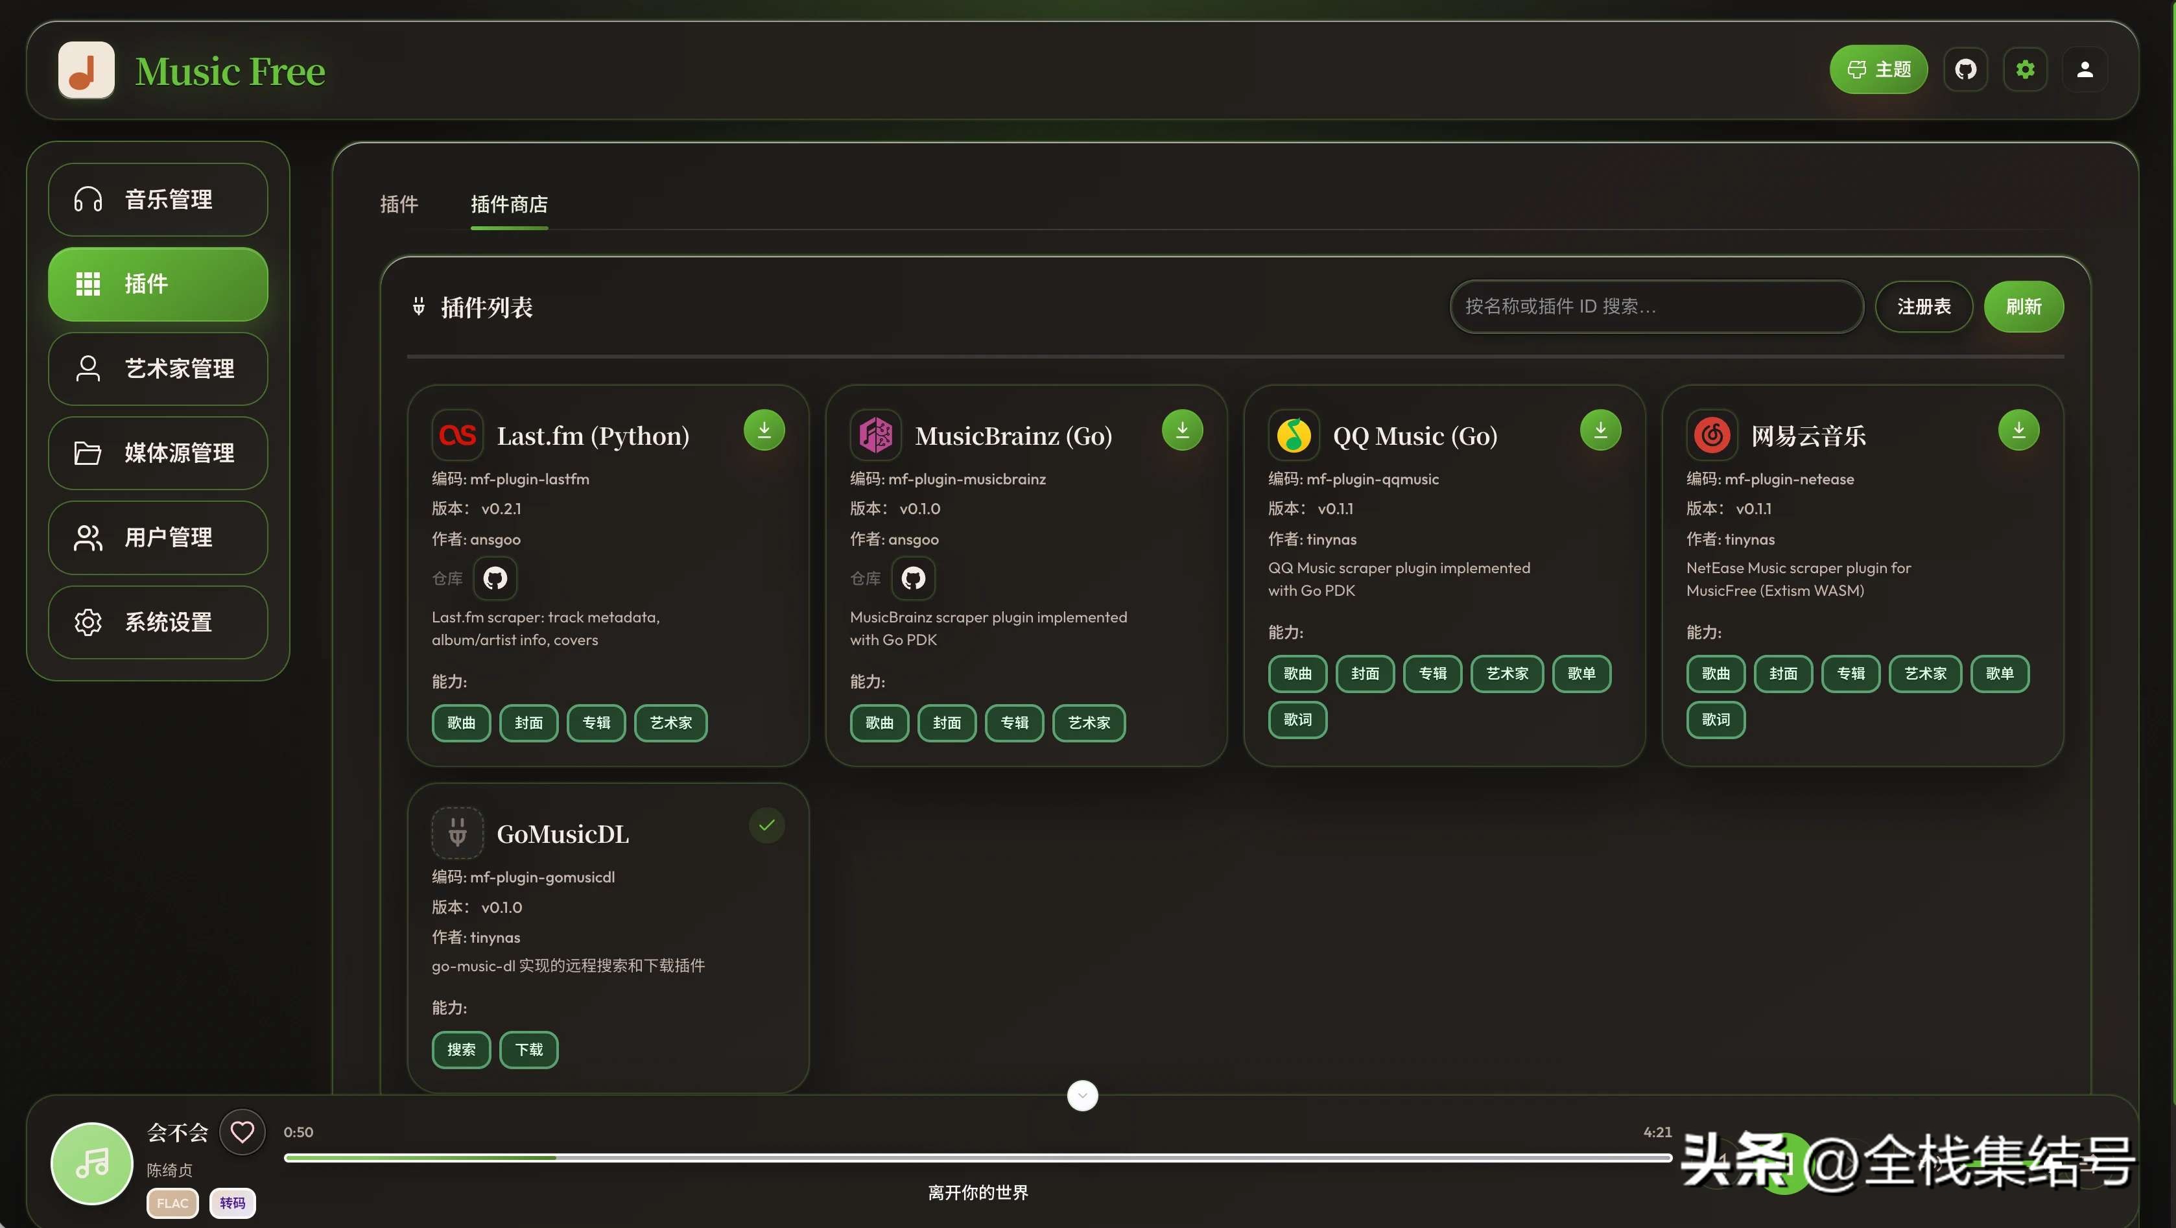The width and height of the screenshot is (2176, 1228).
Task: Click the now-playing album art thumbnail
Action: [92, 1163]
